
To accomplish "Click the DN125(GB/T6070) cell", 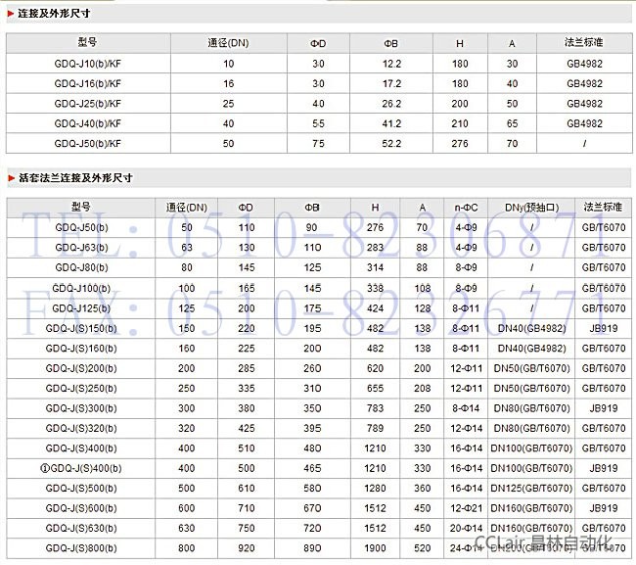I will [x=531, y=489].
